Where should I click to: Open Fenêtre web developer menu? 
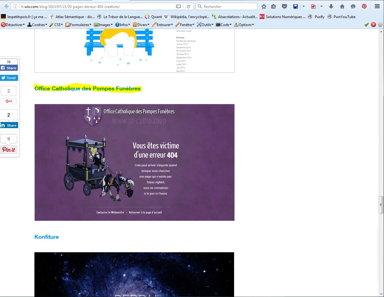tap(185, 25)
